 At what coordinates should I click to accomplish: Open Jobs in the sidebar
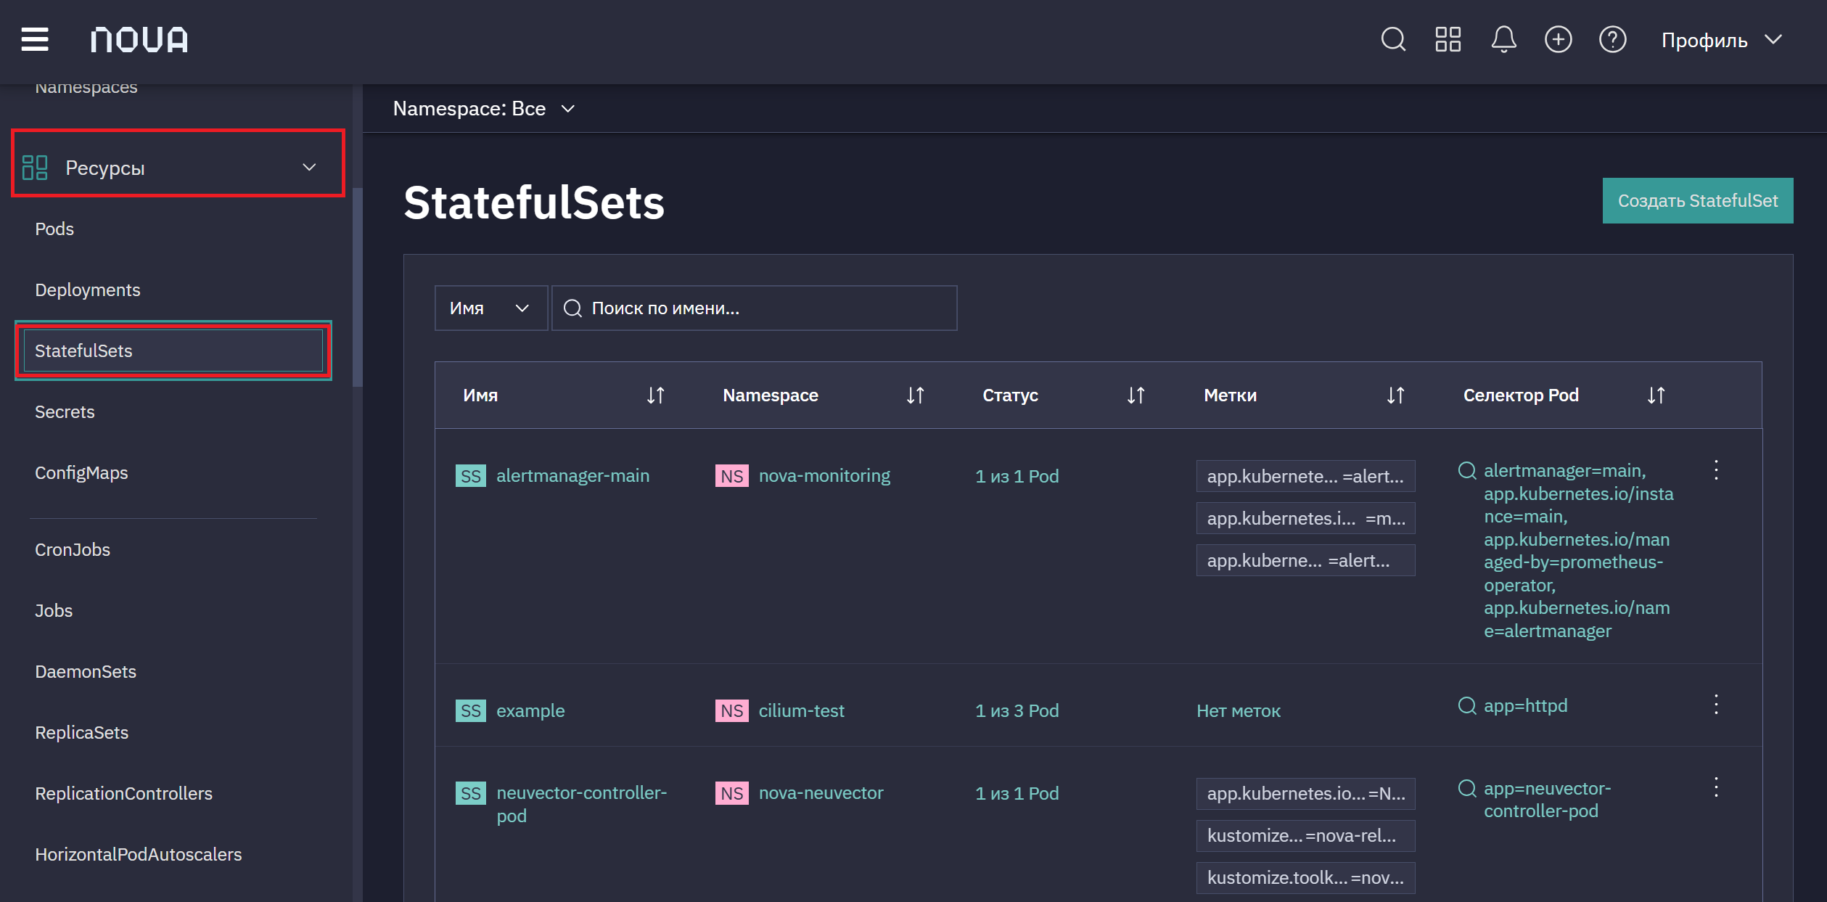pyautogui.click(x=54, y=610)
